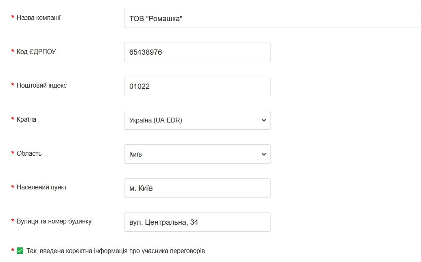The width and height of the screenshot is (421, 262).
Task: Click the chevron arrow of the Країна select
Action: tap(264, 120)
